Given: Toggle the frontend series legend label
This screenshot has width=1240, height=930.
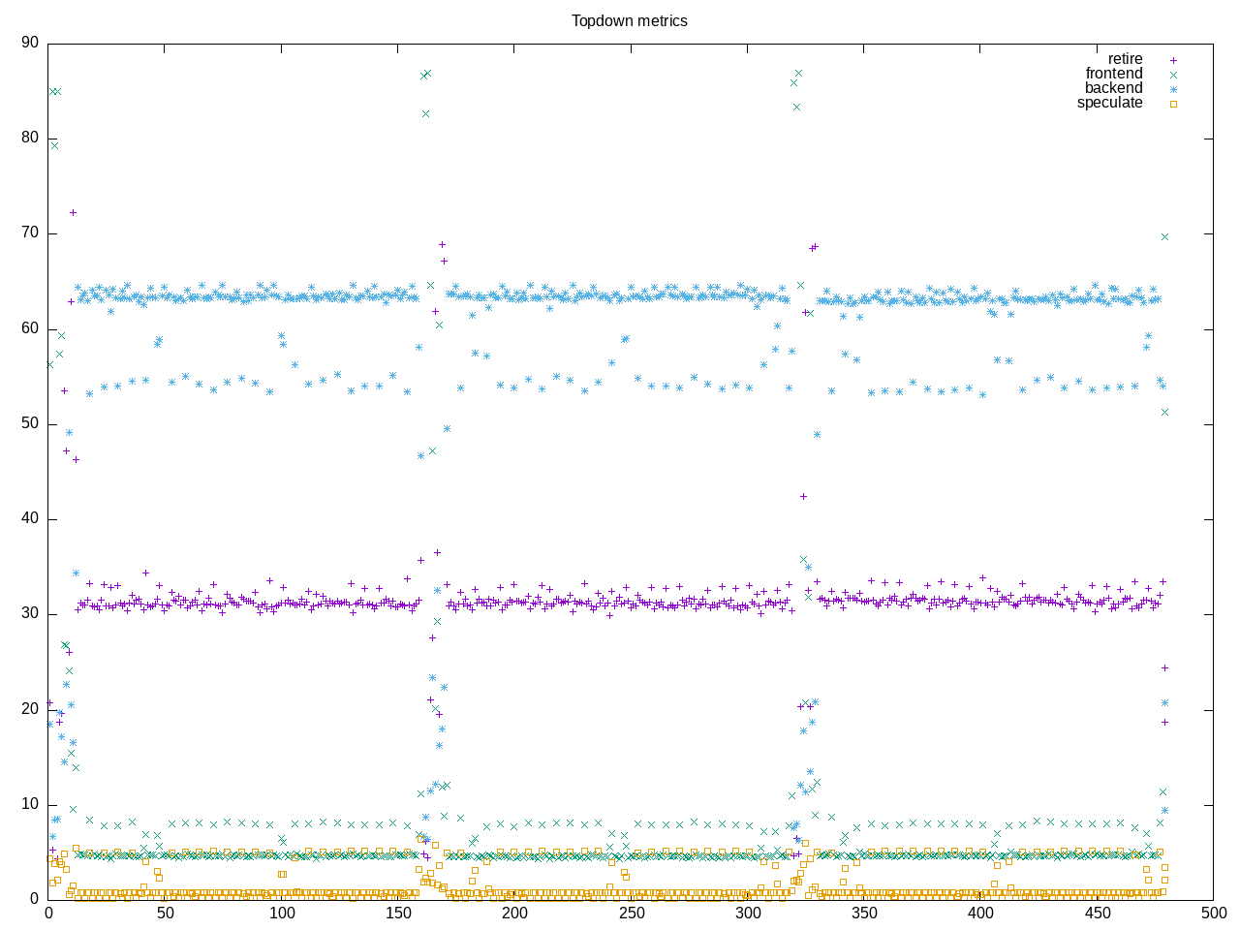Looking at the screenshot, I should click(x=1113, y=74).
